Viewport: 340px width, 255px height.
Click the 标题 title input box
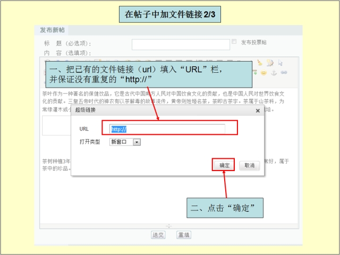coord(181,45)
